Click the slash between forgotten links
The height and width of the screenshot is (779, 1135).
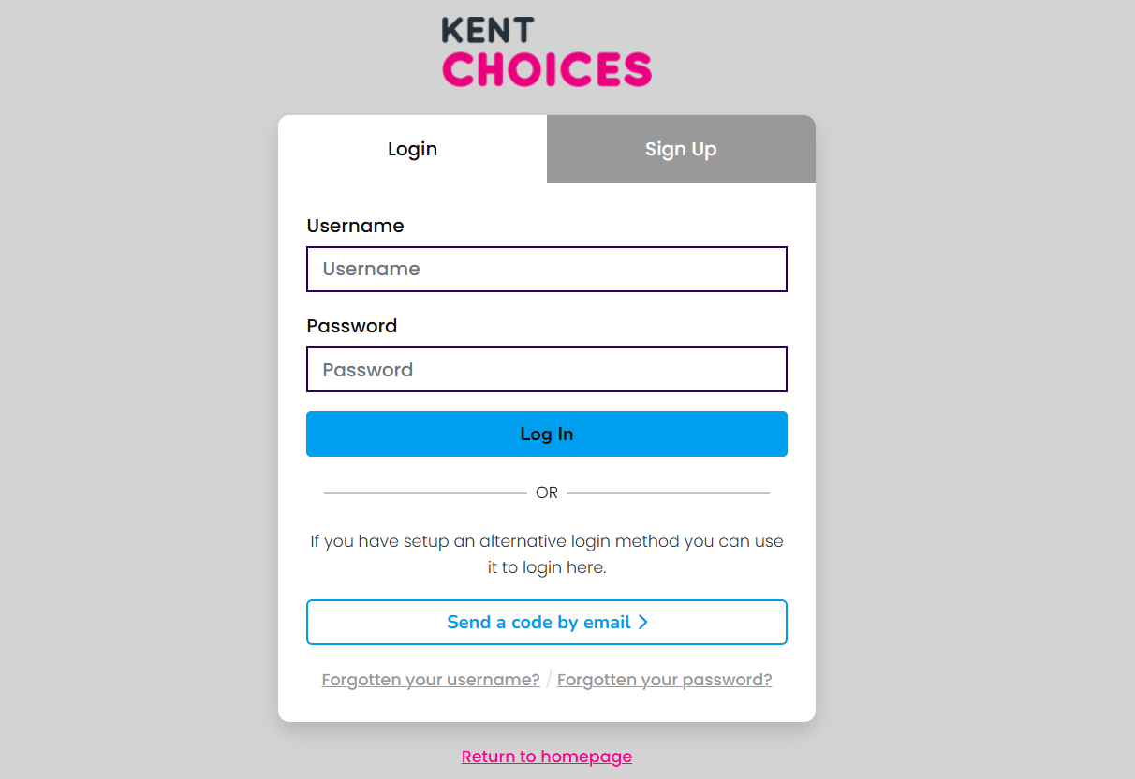pos(549,680)
